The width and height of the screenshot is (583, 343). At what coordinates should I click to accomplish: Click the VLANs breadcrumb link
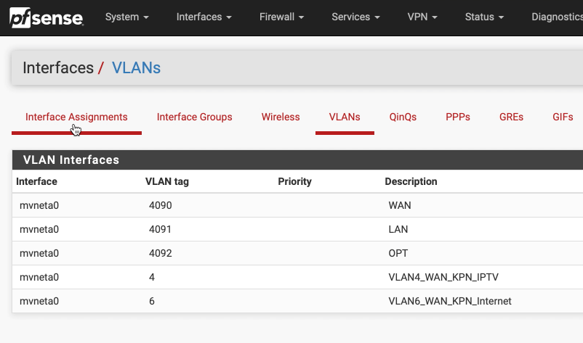[x=136, y=68]
